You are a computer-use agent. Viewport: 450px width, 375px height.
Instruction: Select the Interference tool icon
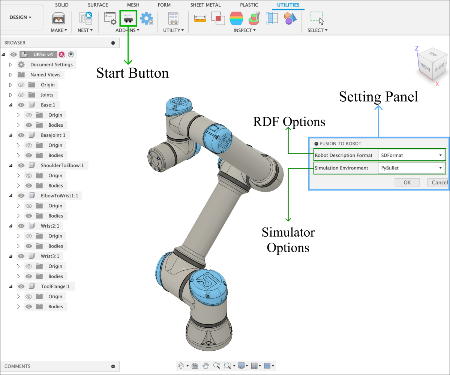(218, 18)
